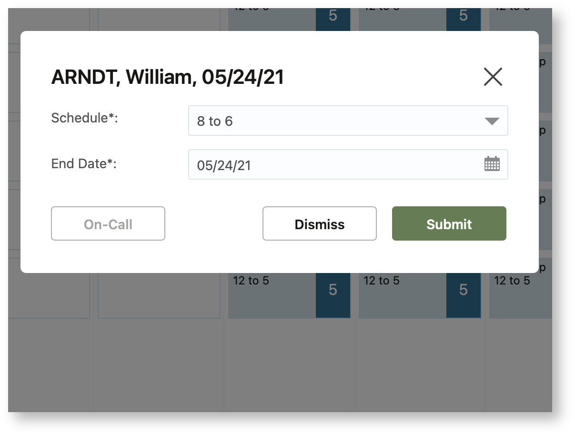Click the X to close the dialog
This screenshot has width=575, height=435.
(x=493, y=77)
